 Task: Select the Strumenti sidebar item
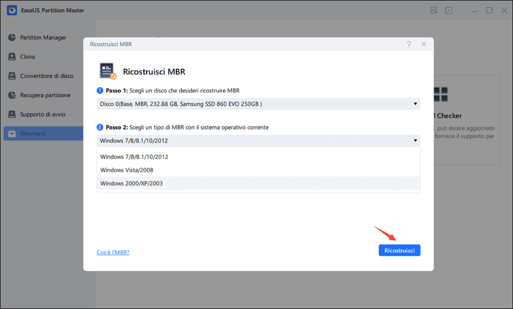click(43, 133)
